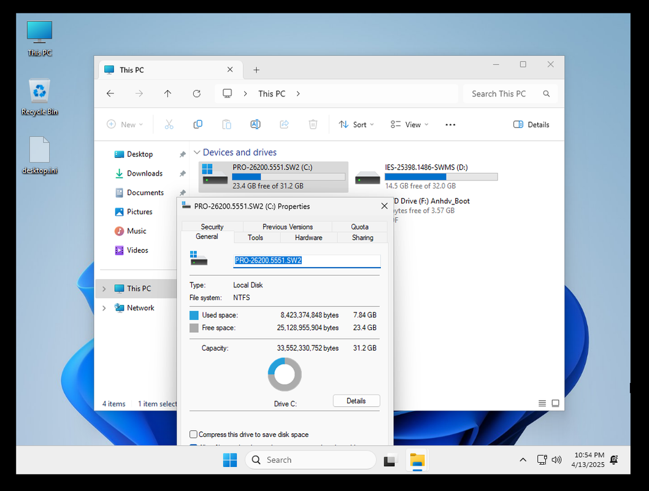Switch to large thumbnails view icon

[556, 403]
